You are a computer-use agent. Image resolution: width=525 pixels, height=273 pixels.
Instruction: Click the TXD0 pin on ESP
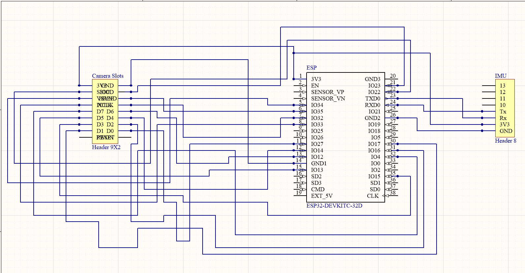373,98
